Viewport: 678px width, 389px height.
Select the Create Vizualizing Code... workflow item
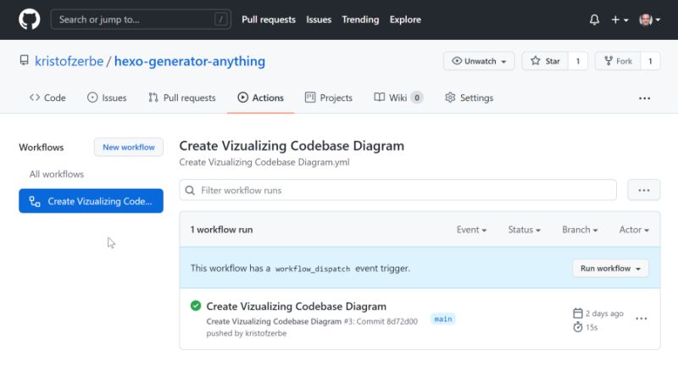[x=91, y=201]
